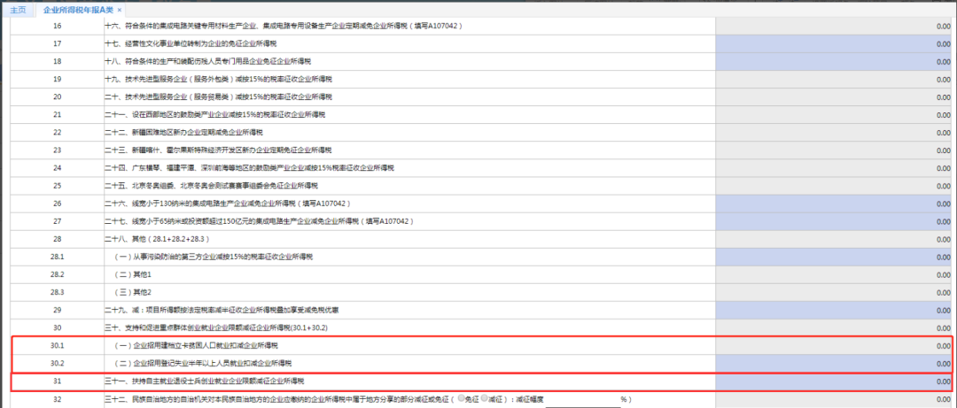
Task: Click the （二）其他1 row label
Action: 132,274
